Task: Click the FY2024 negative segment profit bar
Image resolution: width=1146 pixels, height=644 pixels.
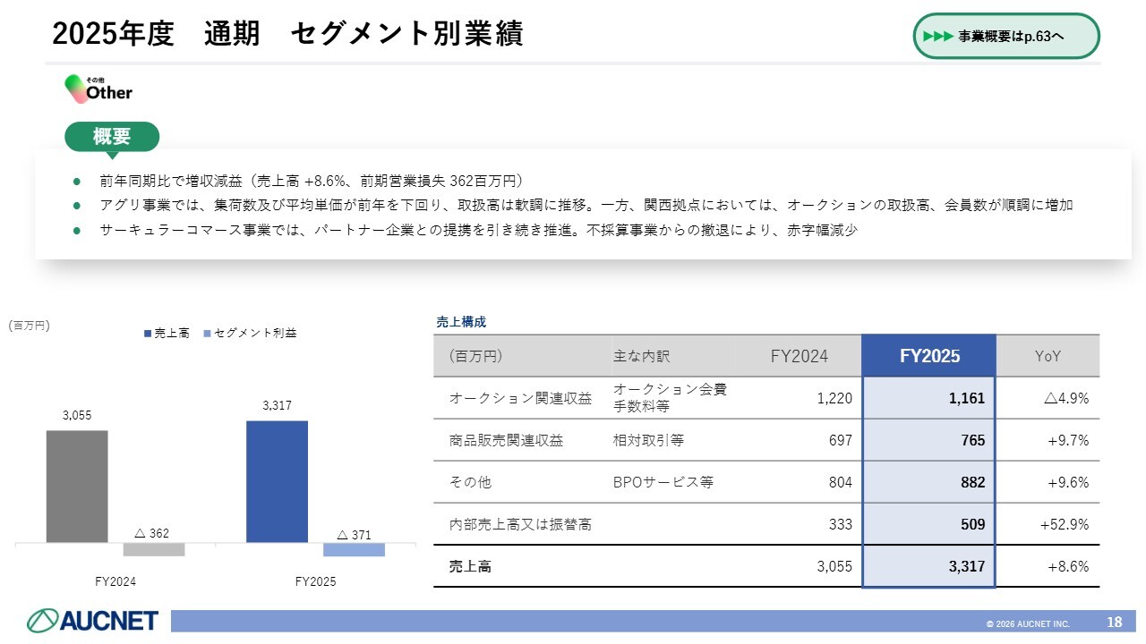Action: coord(153,549)
